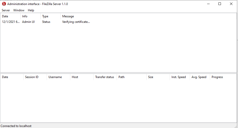
Task: Open the Server menu
Action: [x=6, y=10]
